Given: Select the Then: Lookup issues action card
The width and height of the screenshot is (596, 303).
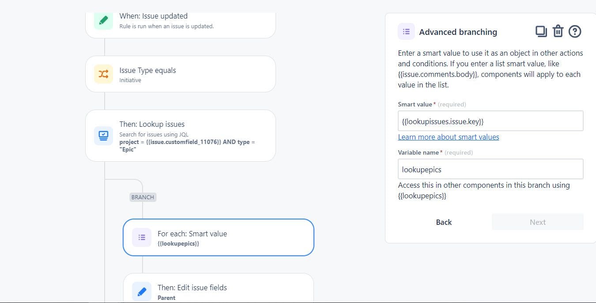Looking at the screenshot, I should [181, 136].
